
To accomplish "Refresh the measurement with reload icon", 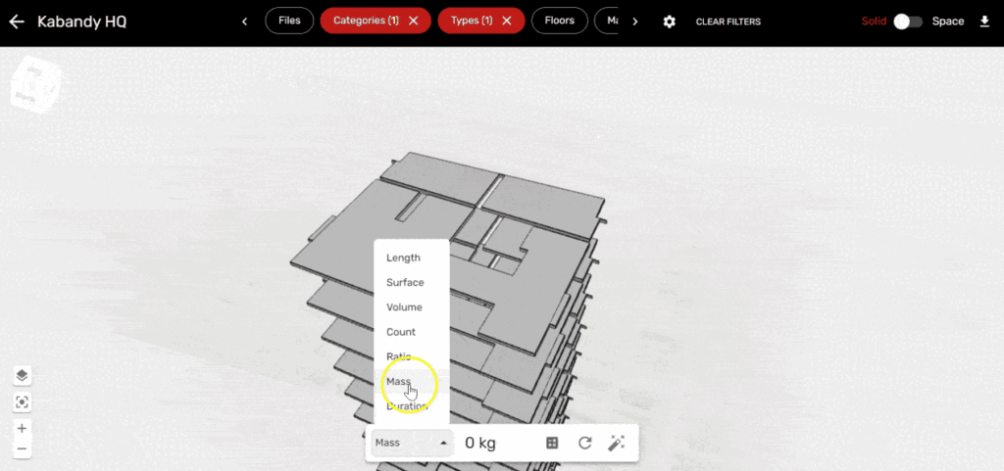I will [x=584, y=444].
